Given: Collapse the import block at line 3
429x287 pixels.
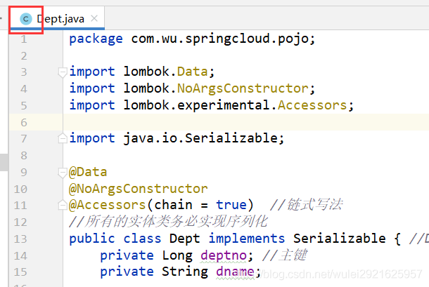Looking at the screenshot, I should [63, 72].
